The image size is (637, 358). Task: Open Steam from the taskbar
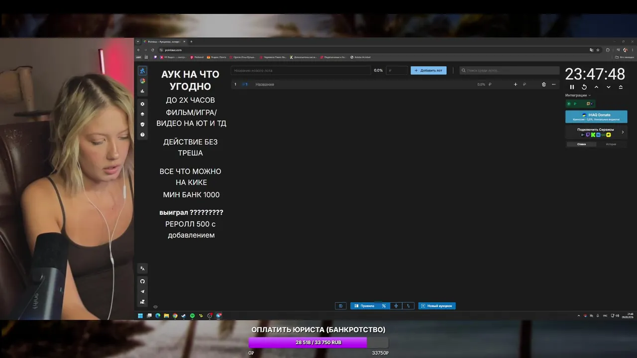184,316
